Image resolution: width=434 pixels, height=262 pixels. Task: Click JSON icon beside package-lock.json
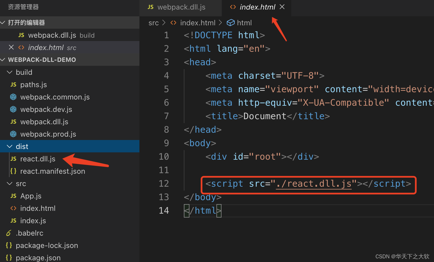pyautogui.click(x=9, y=245)
